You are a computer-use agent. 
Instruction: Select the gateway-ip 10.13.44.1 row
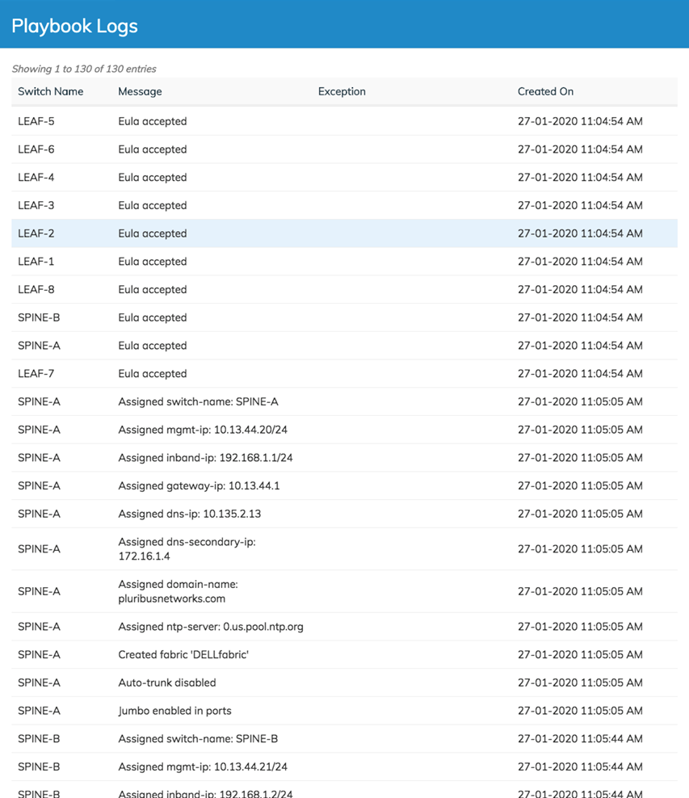click(x=344, y=485)
